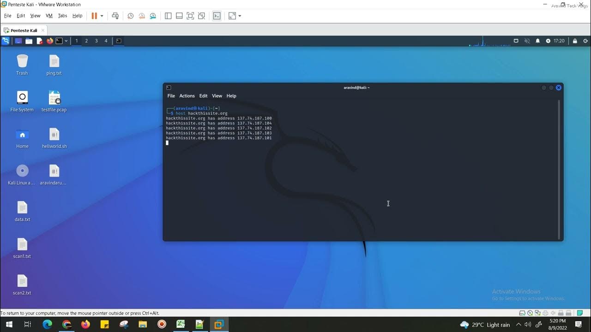Open the Kali power manager icon
591x332 pixels.
click(548, 41)
